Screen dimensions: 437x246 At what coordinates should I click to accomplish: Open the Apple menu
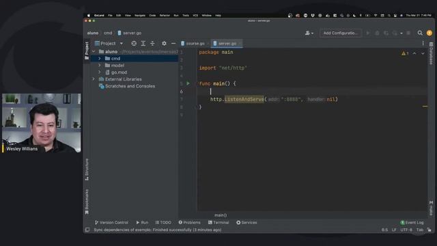[89, 16]
